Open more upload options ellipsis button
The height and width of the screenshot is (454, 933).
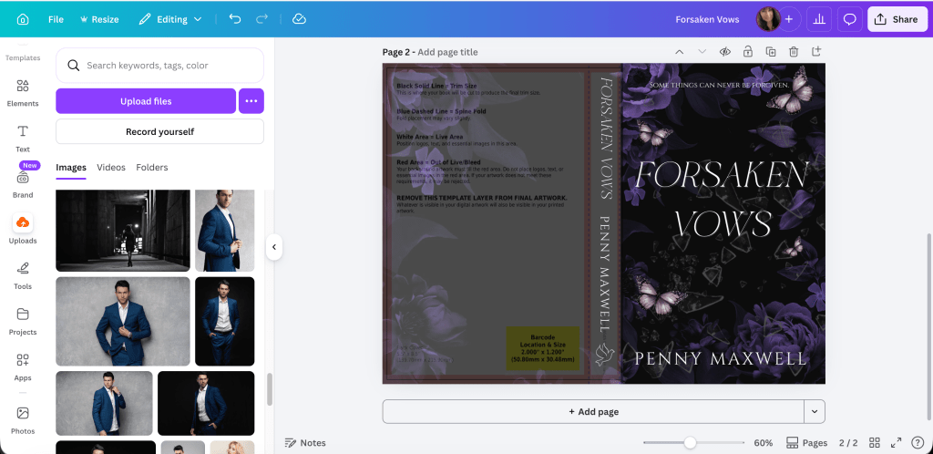[x=251, y=101]
